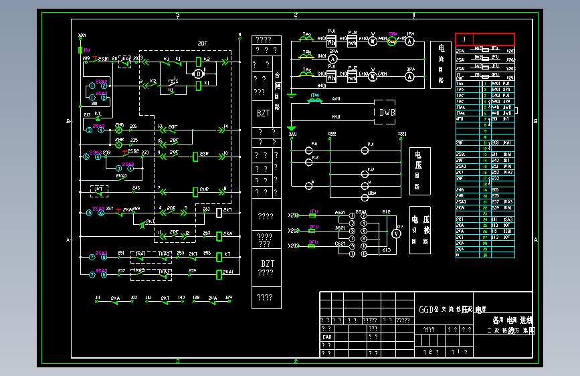Click the red 2SB1 pushbutton symbol
The image size is (580, 376).
coord(95,60)
